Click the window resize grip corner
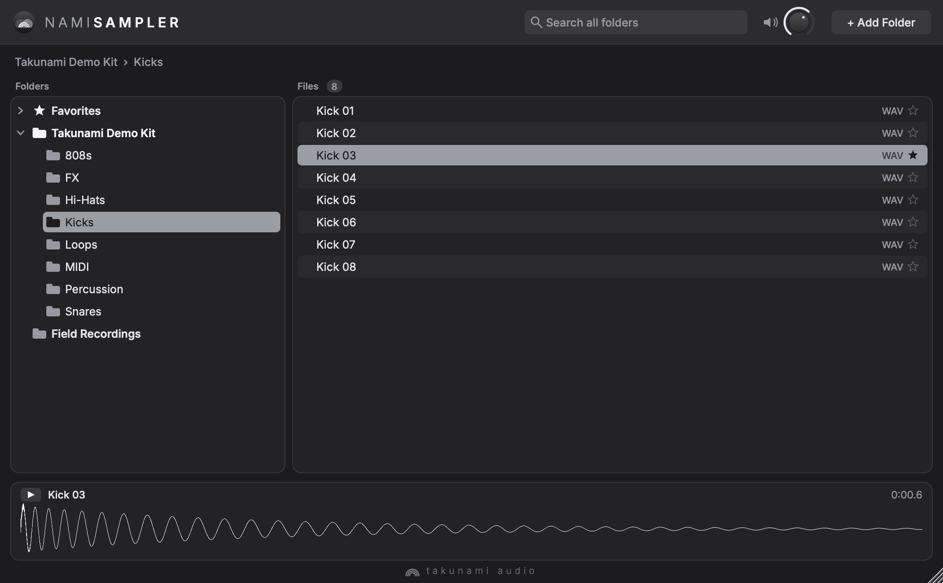This screenshot has height=583, width=943. click(935, 575)
